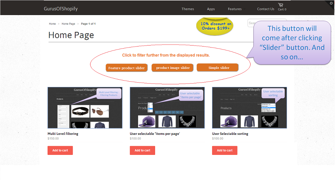
Task: Expand the Features dropdown menu
Action: (235, 9)
